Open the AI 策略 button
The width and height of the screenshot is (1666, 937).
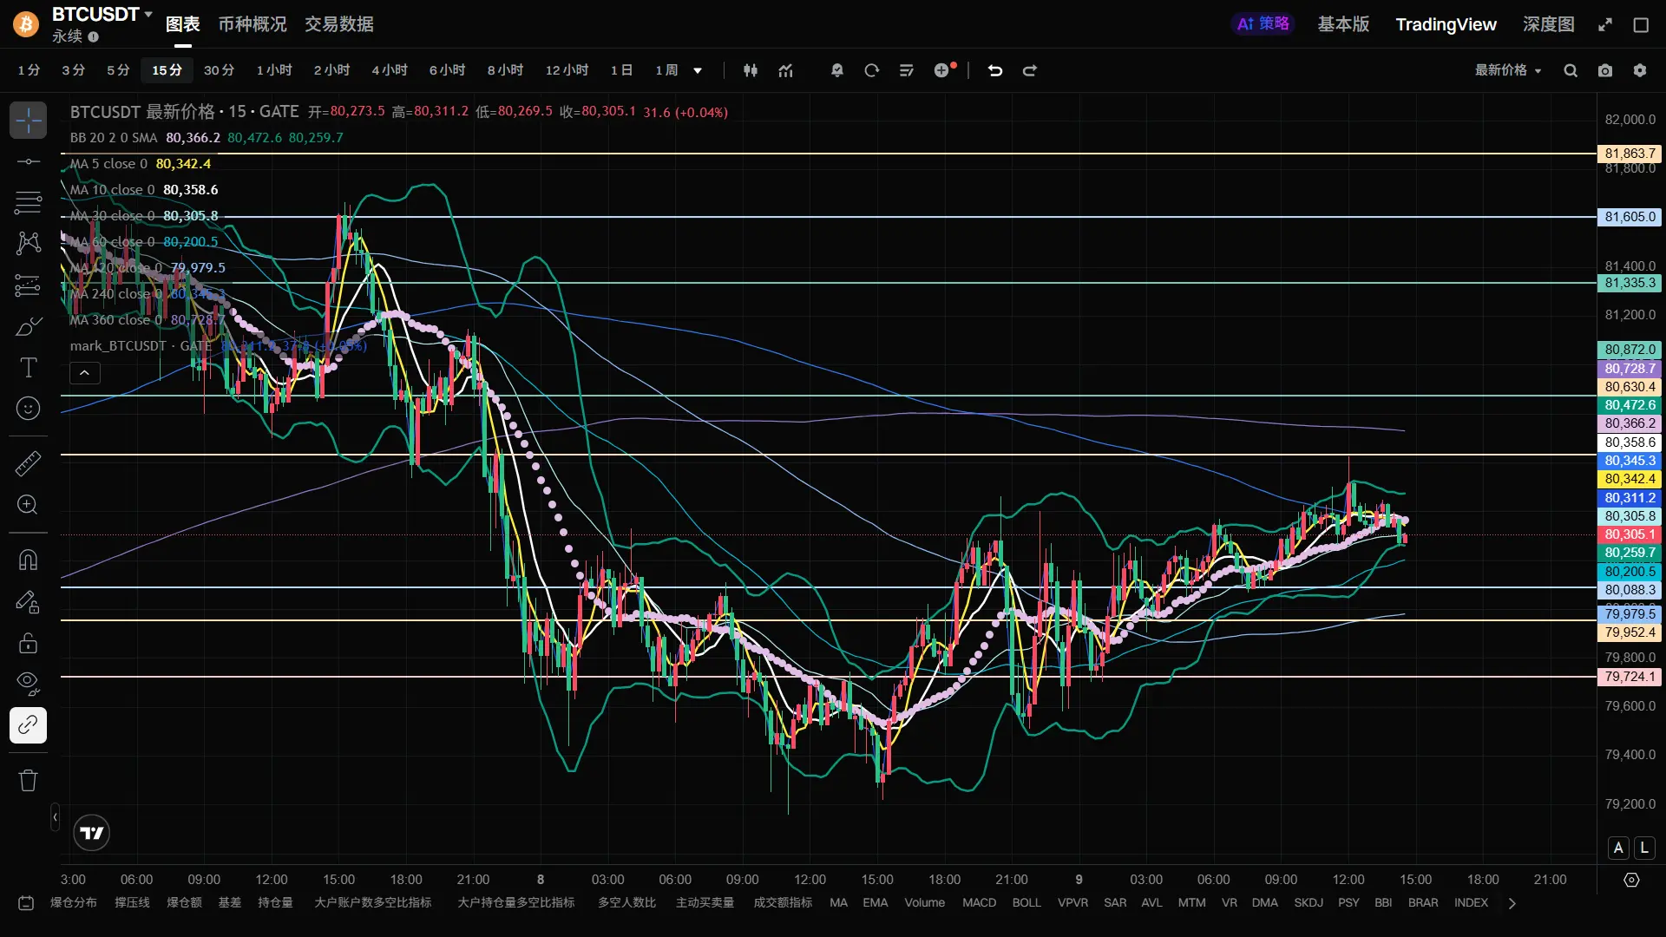point(1263,23)
